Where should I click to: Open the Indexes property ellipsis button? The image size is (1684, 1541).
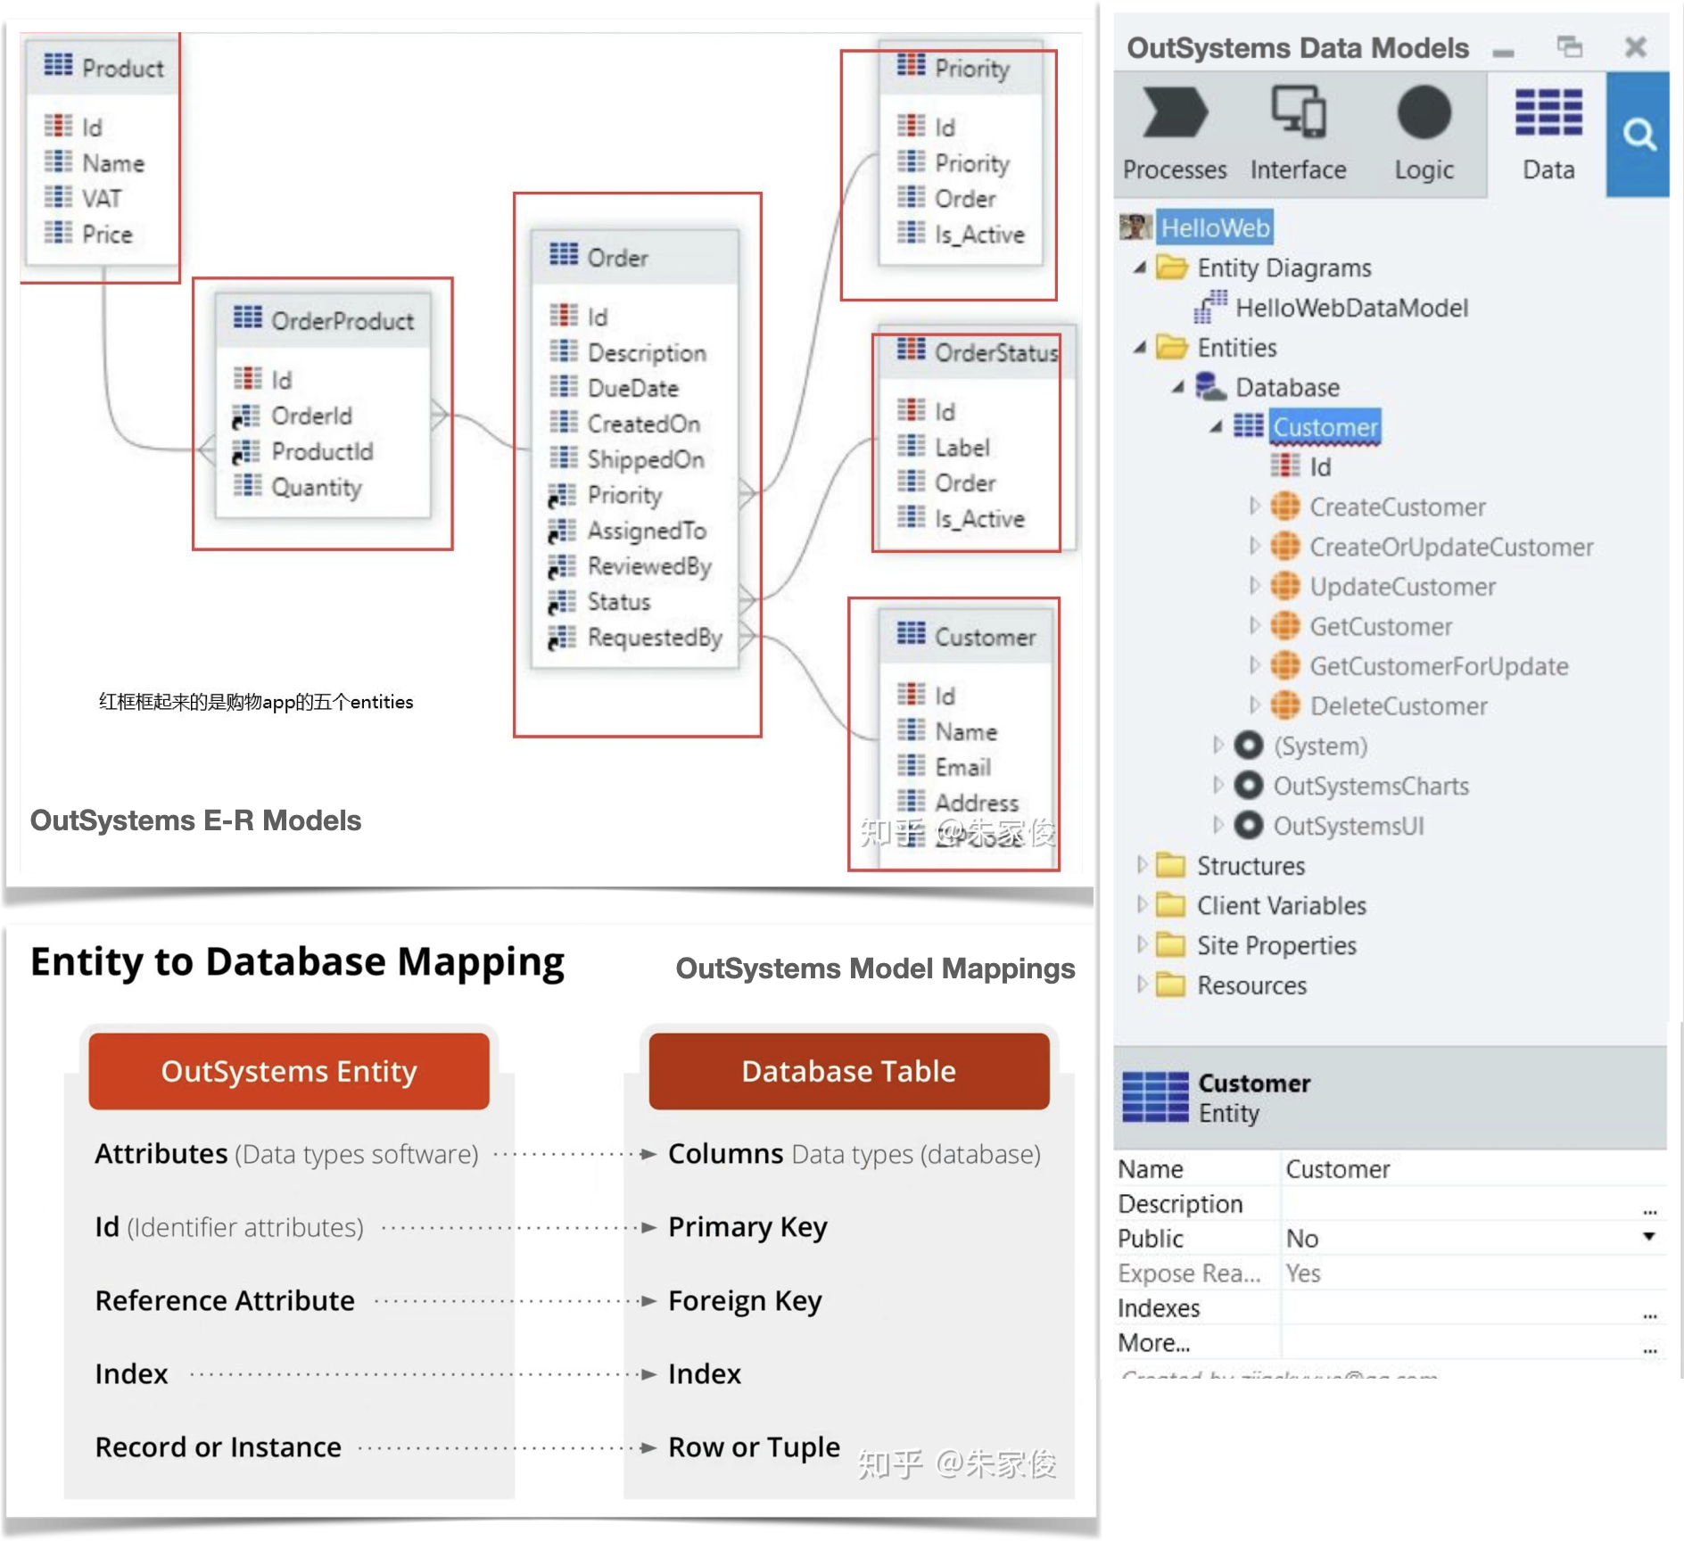tap(1649, 1314)
